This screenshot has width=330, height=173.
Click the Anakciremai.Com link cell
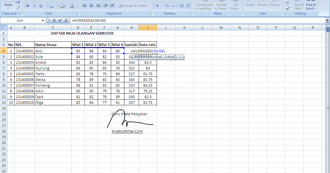pyautogui.click(x=127, y=131)
